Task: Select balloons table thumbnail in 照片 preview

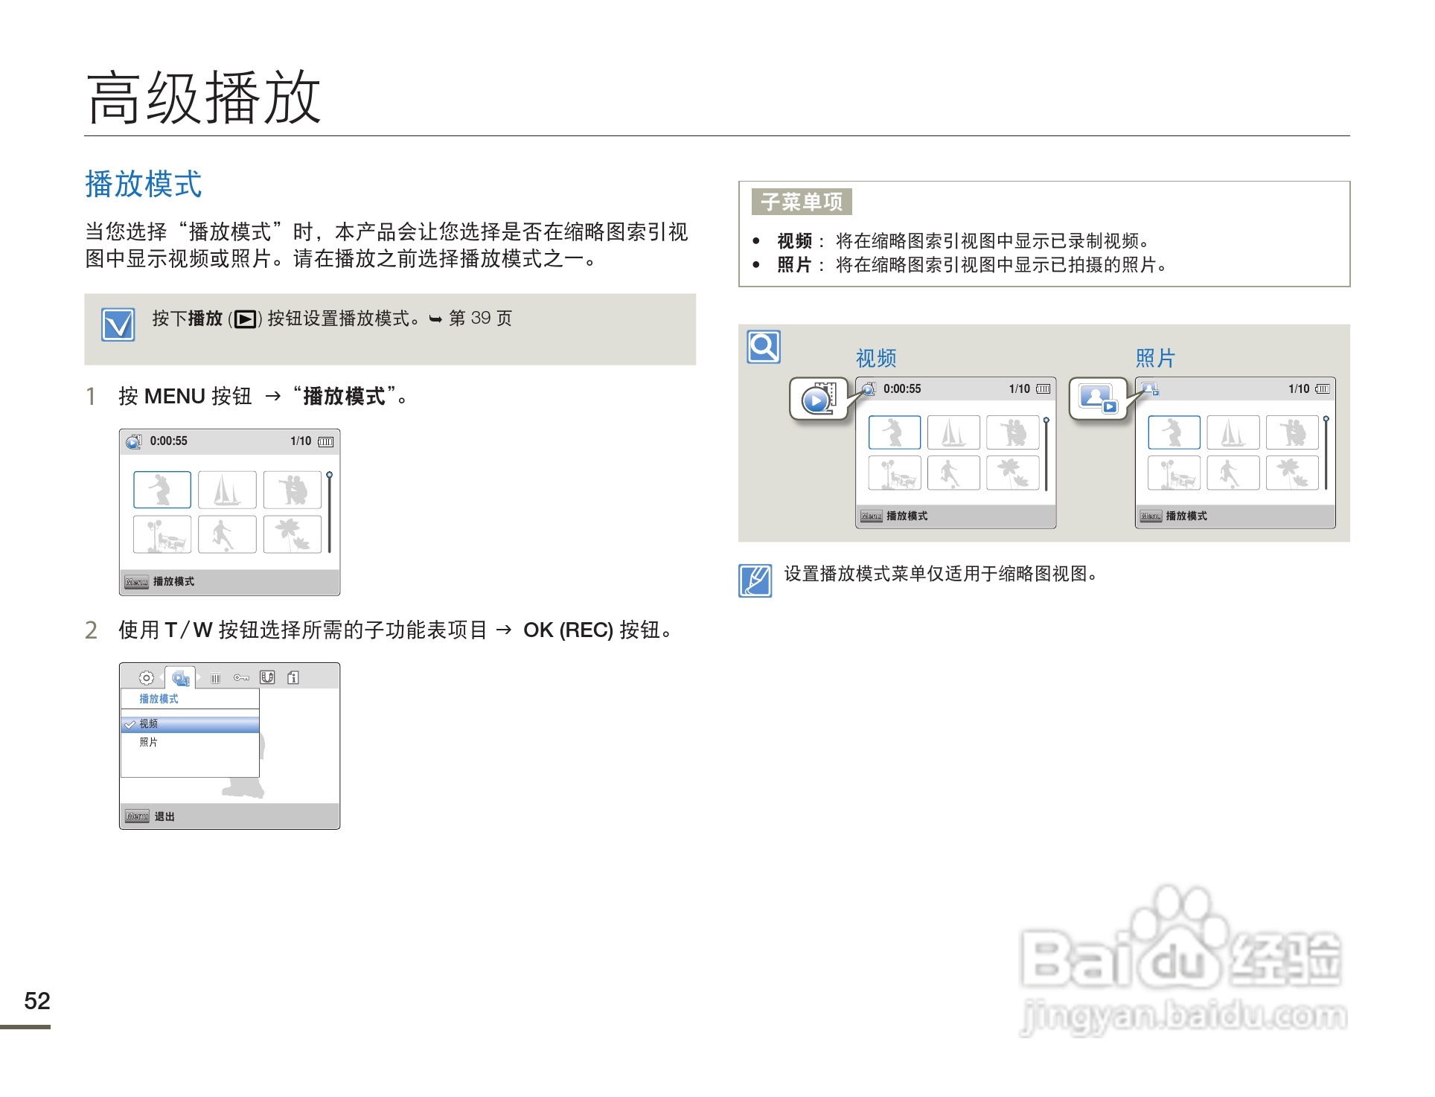Action: [1174, 473]
